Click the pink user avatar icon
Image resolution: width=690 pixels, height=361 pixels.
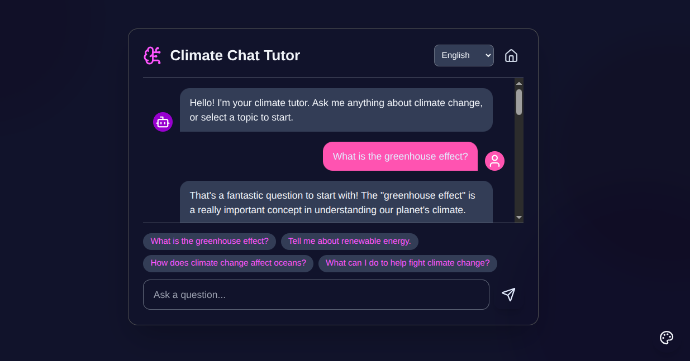pos(494,161)
